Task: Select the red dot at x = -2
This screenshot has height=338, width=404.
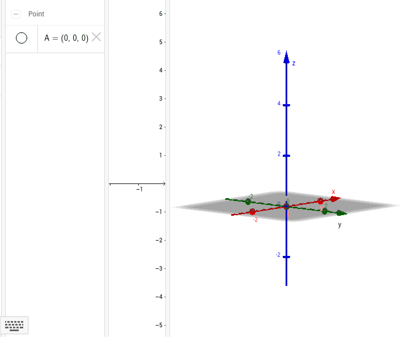Action: 252,212
